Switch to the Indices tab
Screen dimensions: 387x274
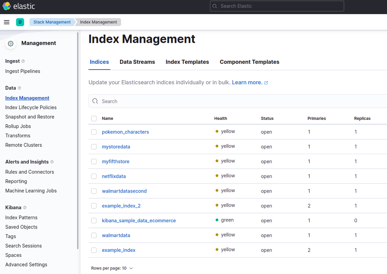pos(99,62)
